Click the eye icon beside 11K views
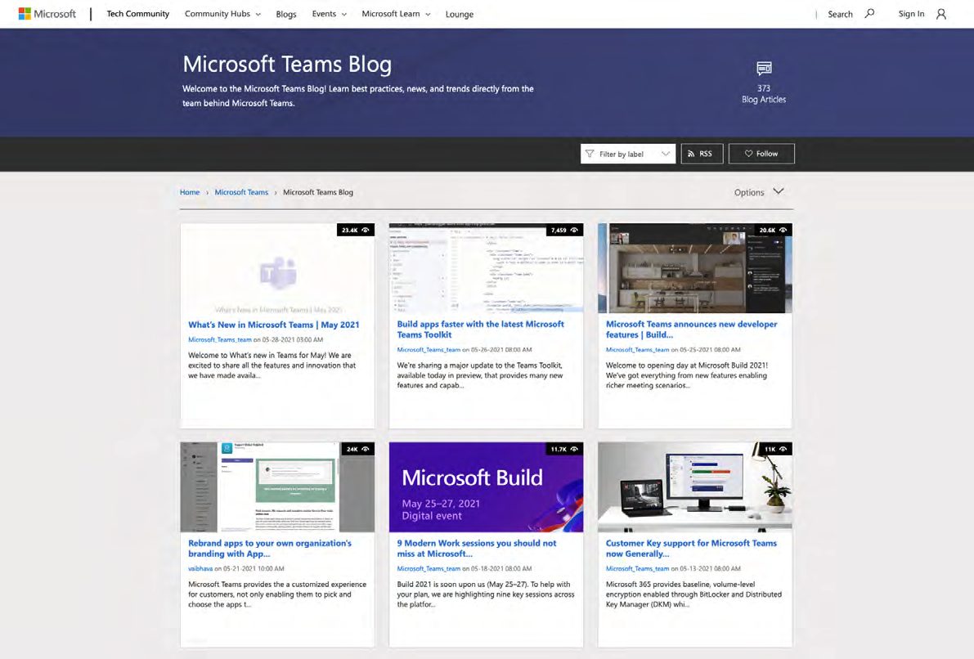Screen dimensions: 974x659 783,449
